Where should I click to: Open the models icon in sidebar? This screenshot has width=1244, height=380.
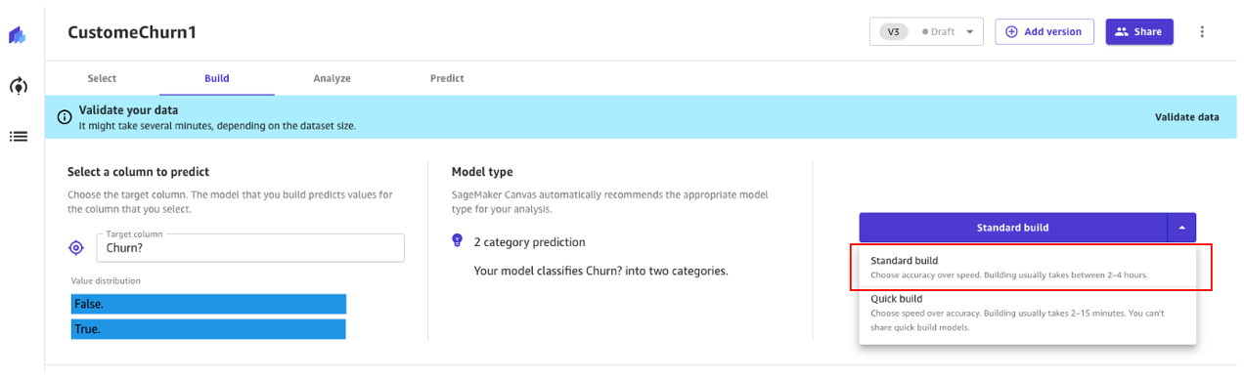18,86
